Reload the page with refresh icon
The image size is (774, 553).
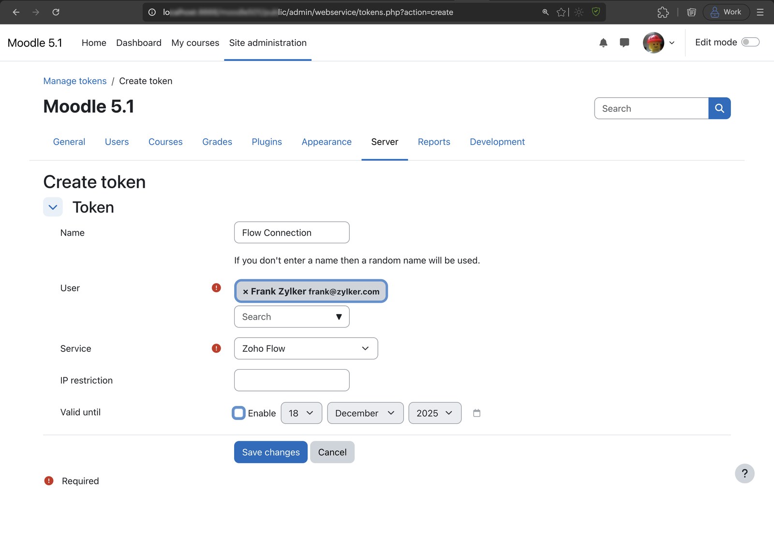coord(56,12)
